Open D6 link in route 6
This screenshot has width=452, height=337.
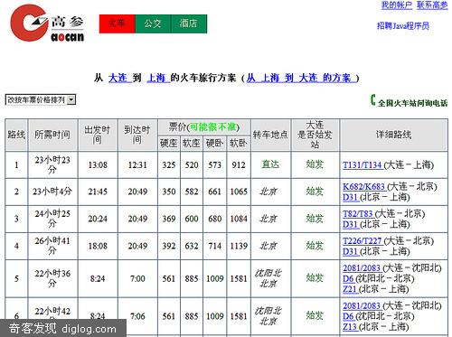click(x=348, y=316)
